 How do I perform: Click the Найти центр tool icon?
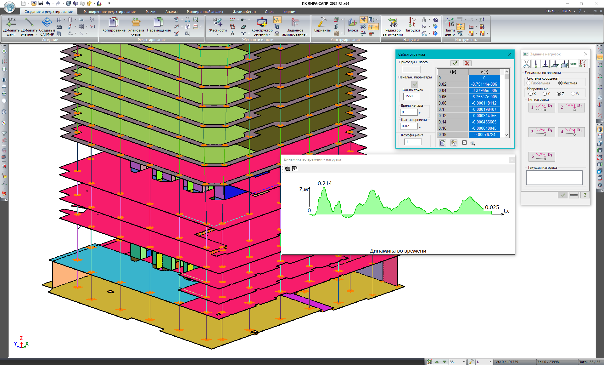450,23
